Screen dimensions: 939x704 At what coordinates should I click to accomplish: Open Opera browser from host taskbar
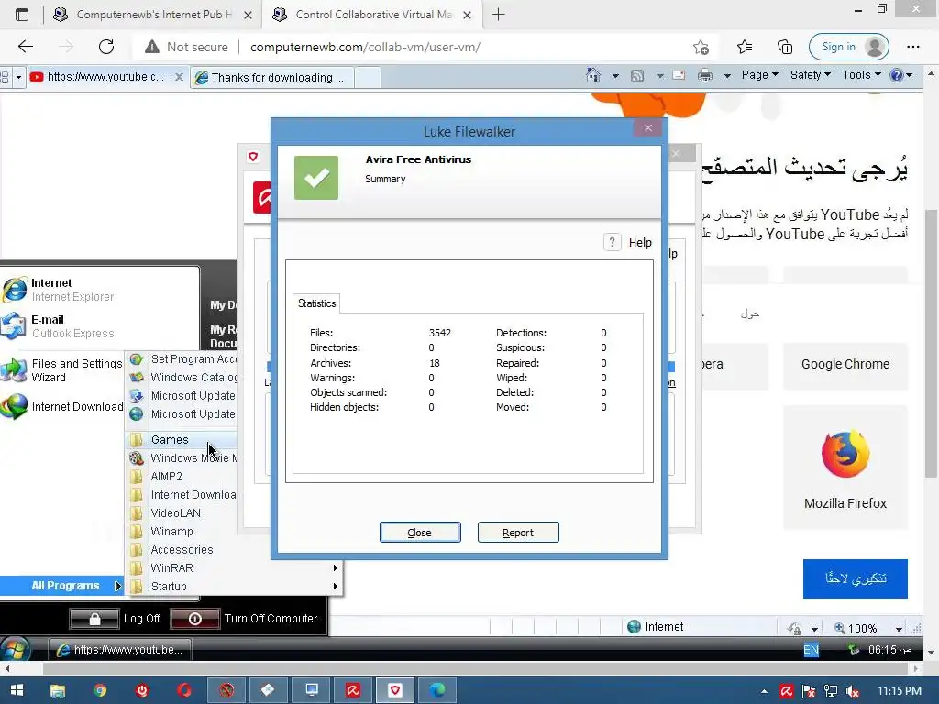[x=183, y=690]
